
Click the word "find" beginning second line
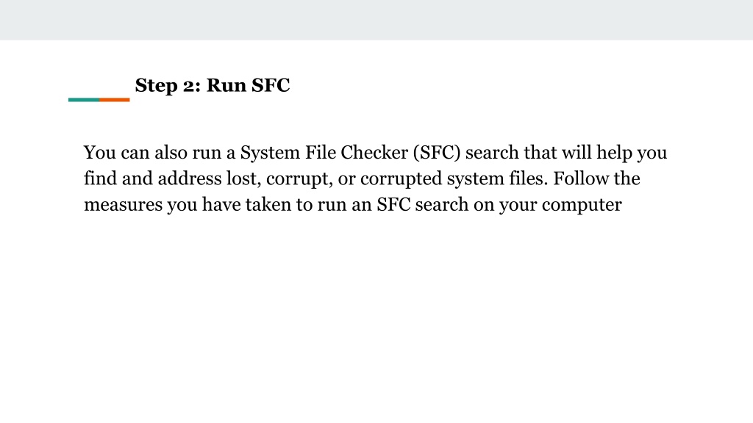(x=100, y=178)
